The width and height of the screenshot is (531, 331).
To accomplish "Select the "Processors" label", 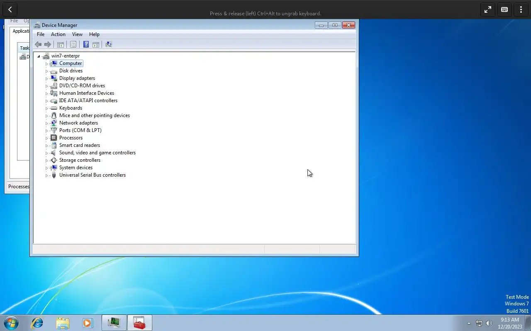I will click(71, 138).
